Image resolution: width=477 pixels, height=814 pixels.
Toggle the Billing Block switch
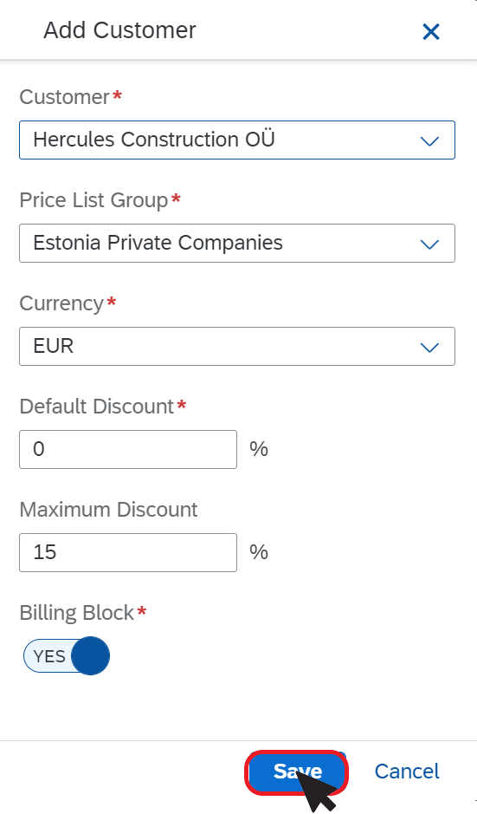(67, 655)
